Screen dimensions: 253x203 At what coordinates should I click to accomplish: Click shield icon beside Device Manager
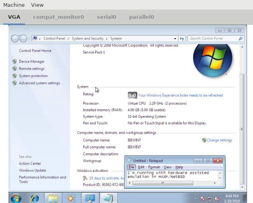[x=14, y=61]
